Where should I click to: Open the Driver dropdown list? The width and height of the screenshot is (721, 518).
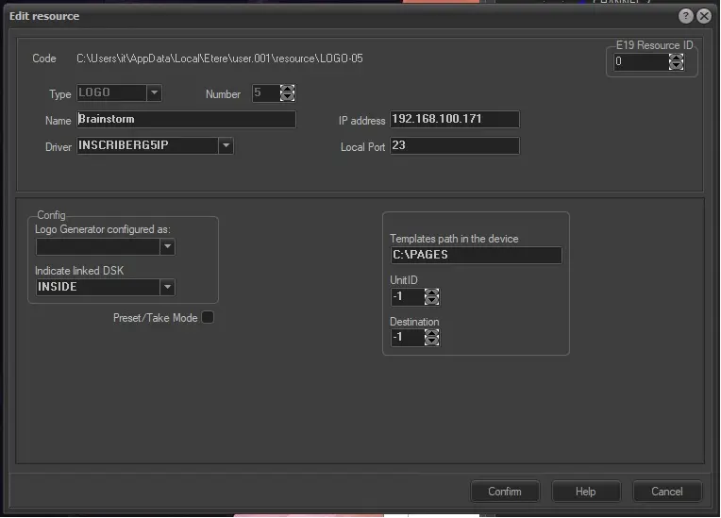226,146
